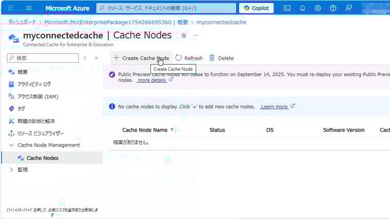Viewport: 390px width, 219px height.
Task: Toggle sidebar expand/collapse diamond control
Action: (85, 58)
